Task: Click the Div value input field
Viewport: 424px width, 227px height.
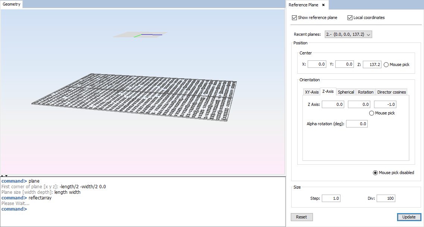Action: coord(386,198)
